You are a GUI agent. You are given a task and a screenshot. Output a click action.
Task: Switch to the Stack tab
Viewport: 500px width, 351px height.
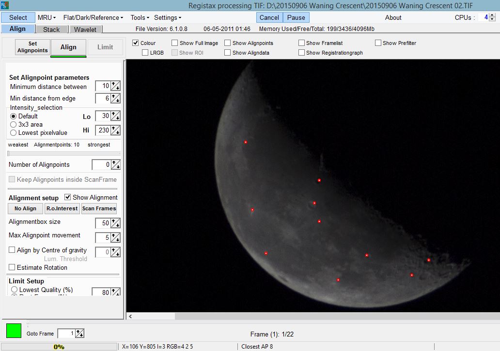[51, 29]
